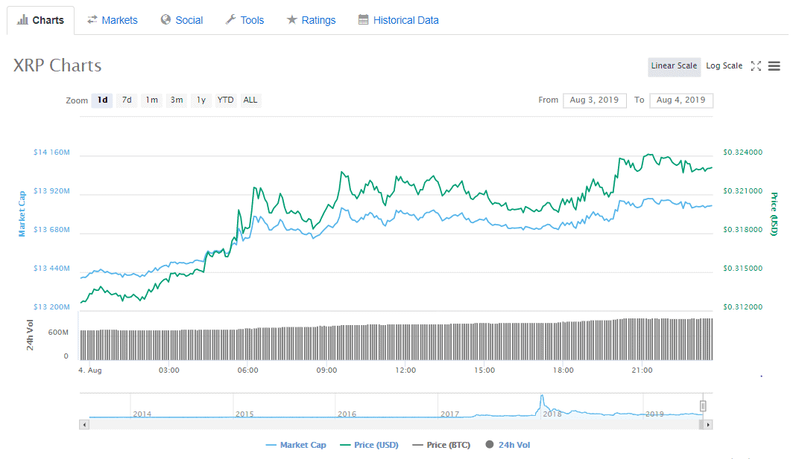Click the 600M volume axis label

58,333
